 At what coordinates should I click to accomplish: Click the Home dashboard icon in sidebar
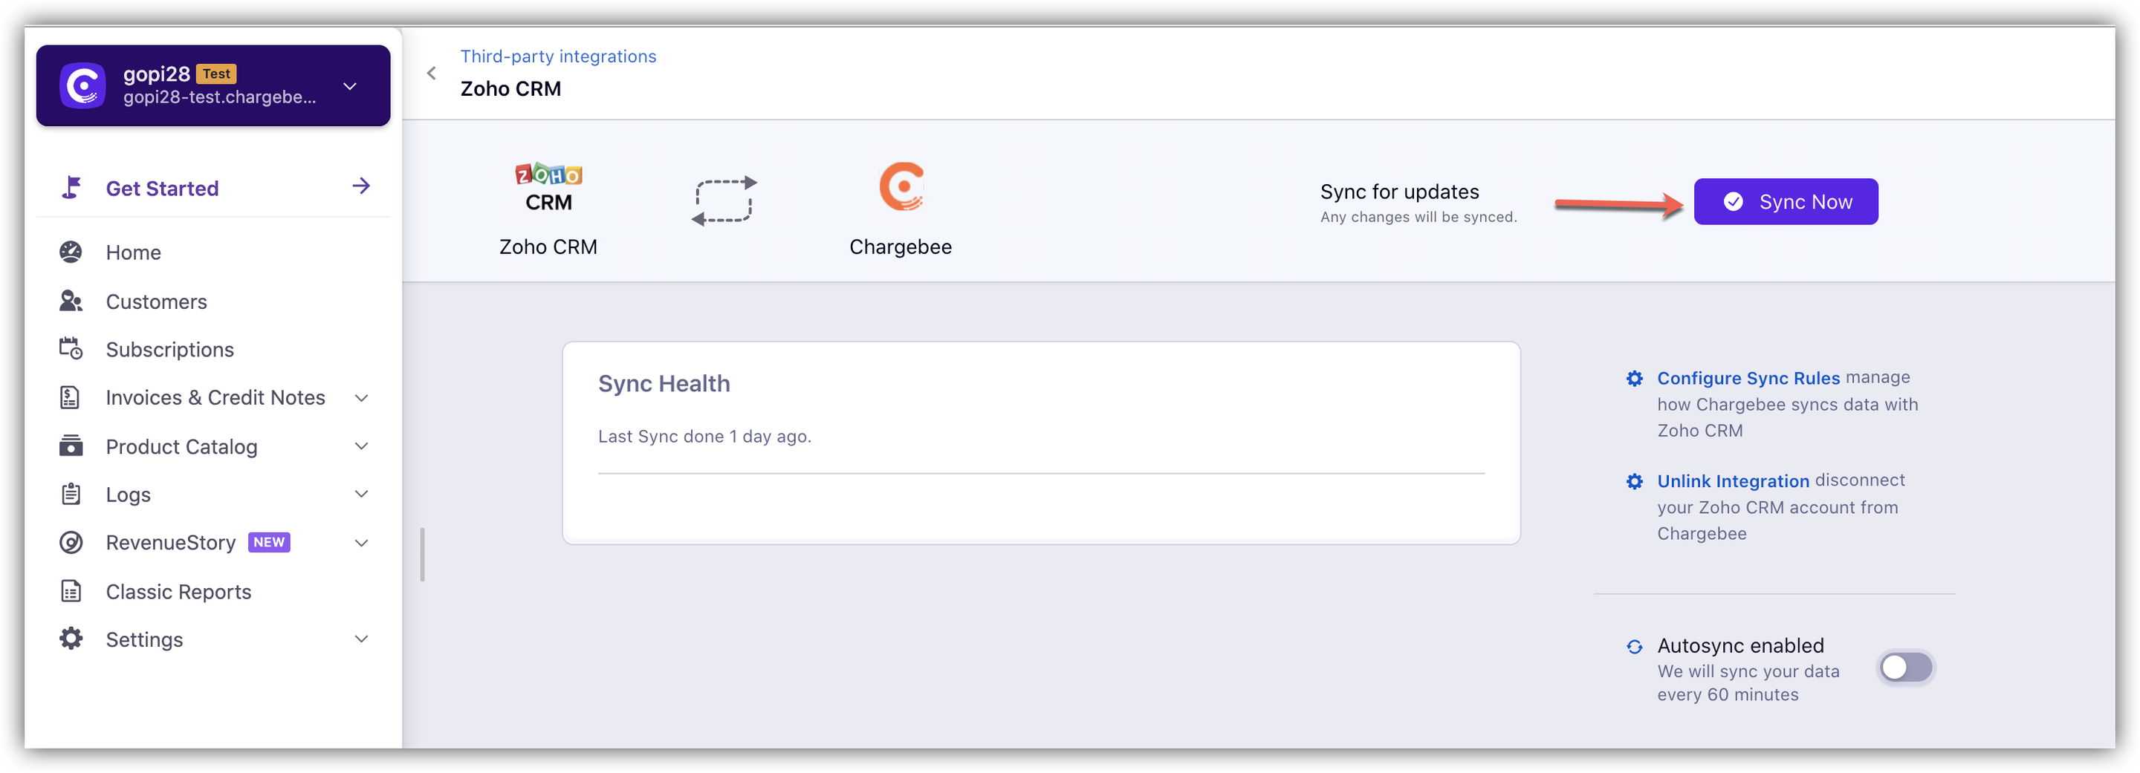click(71, 252)
